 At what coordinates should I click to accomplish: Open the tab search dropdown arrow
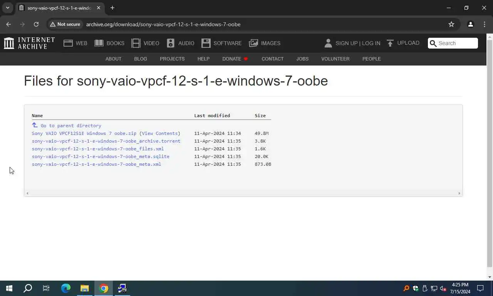7,8
